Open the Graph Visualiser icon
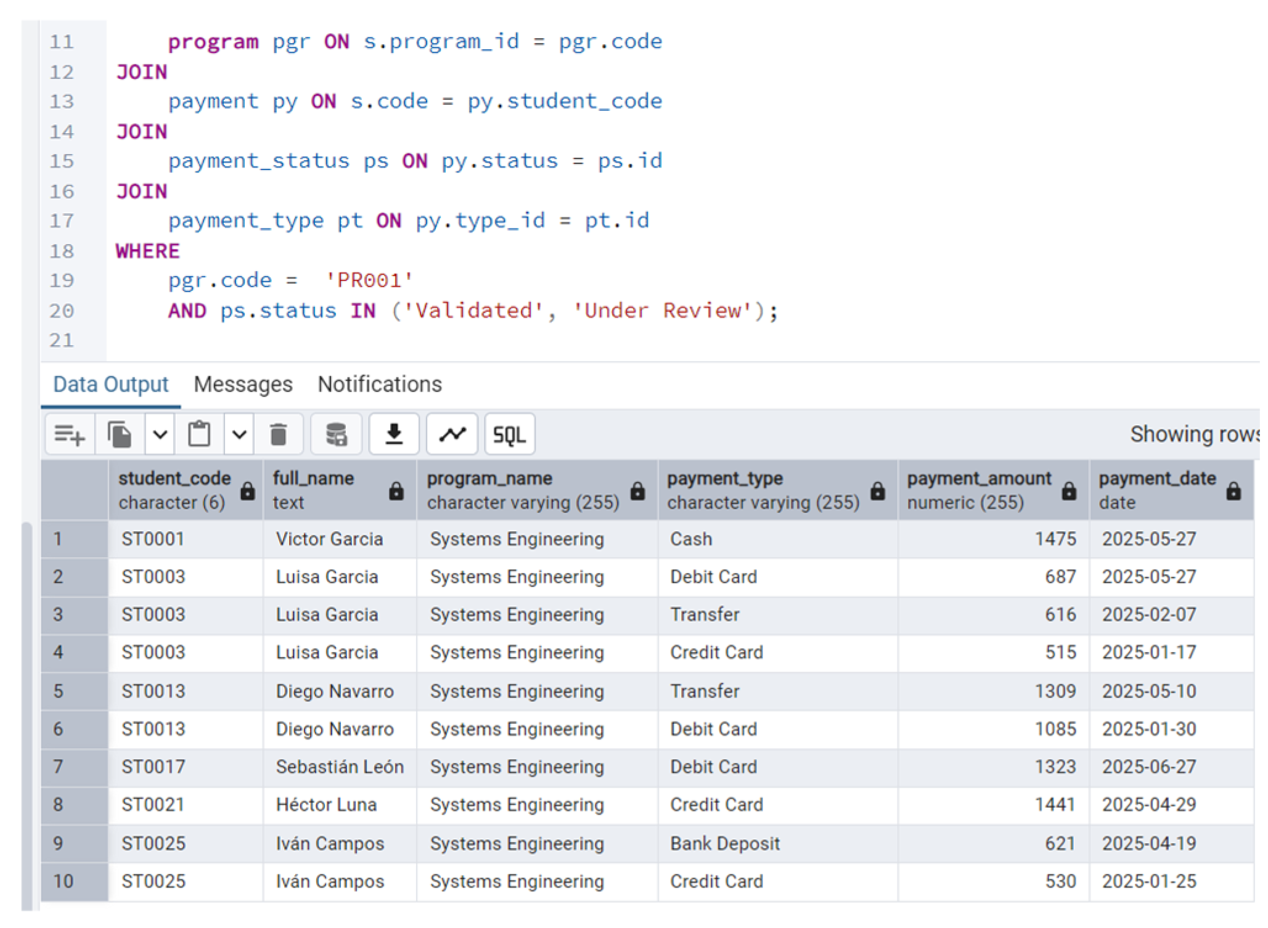Viewport: 1268px width, 928px height. 452,435
